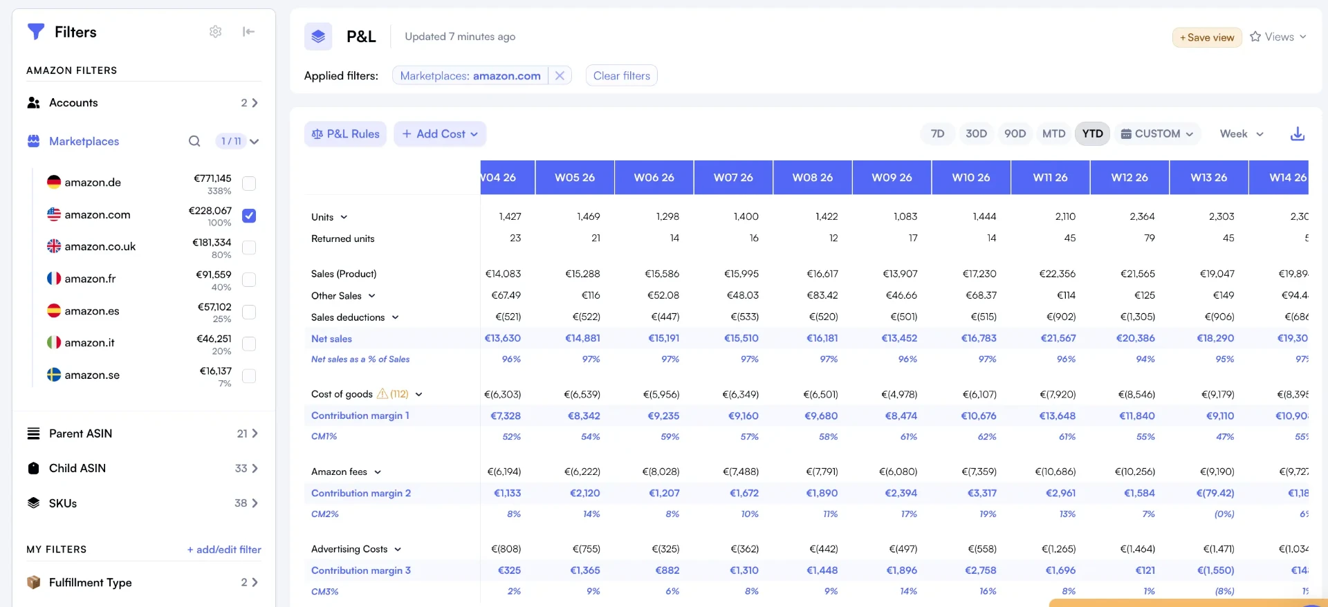Expand the Child ASIN filter

pos(255,468)
